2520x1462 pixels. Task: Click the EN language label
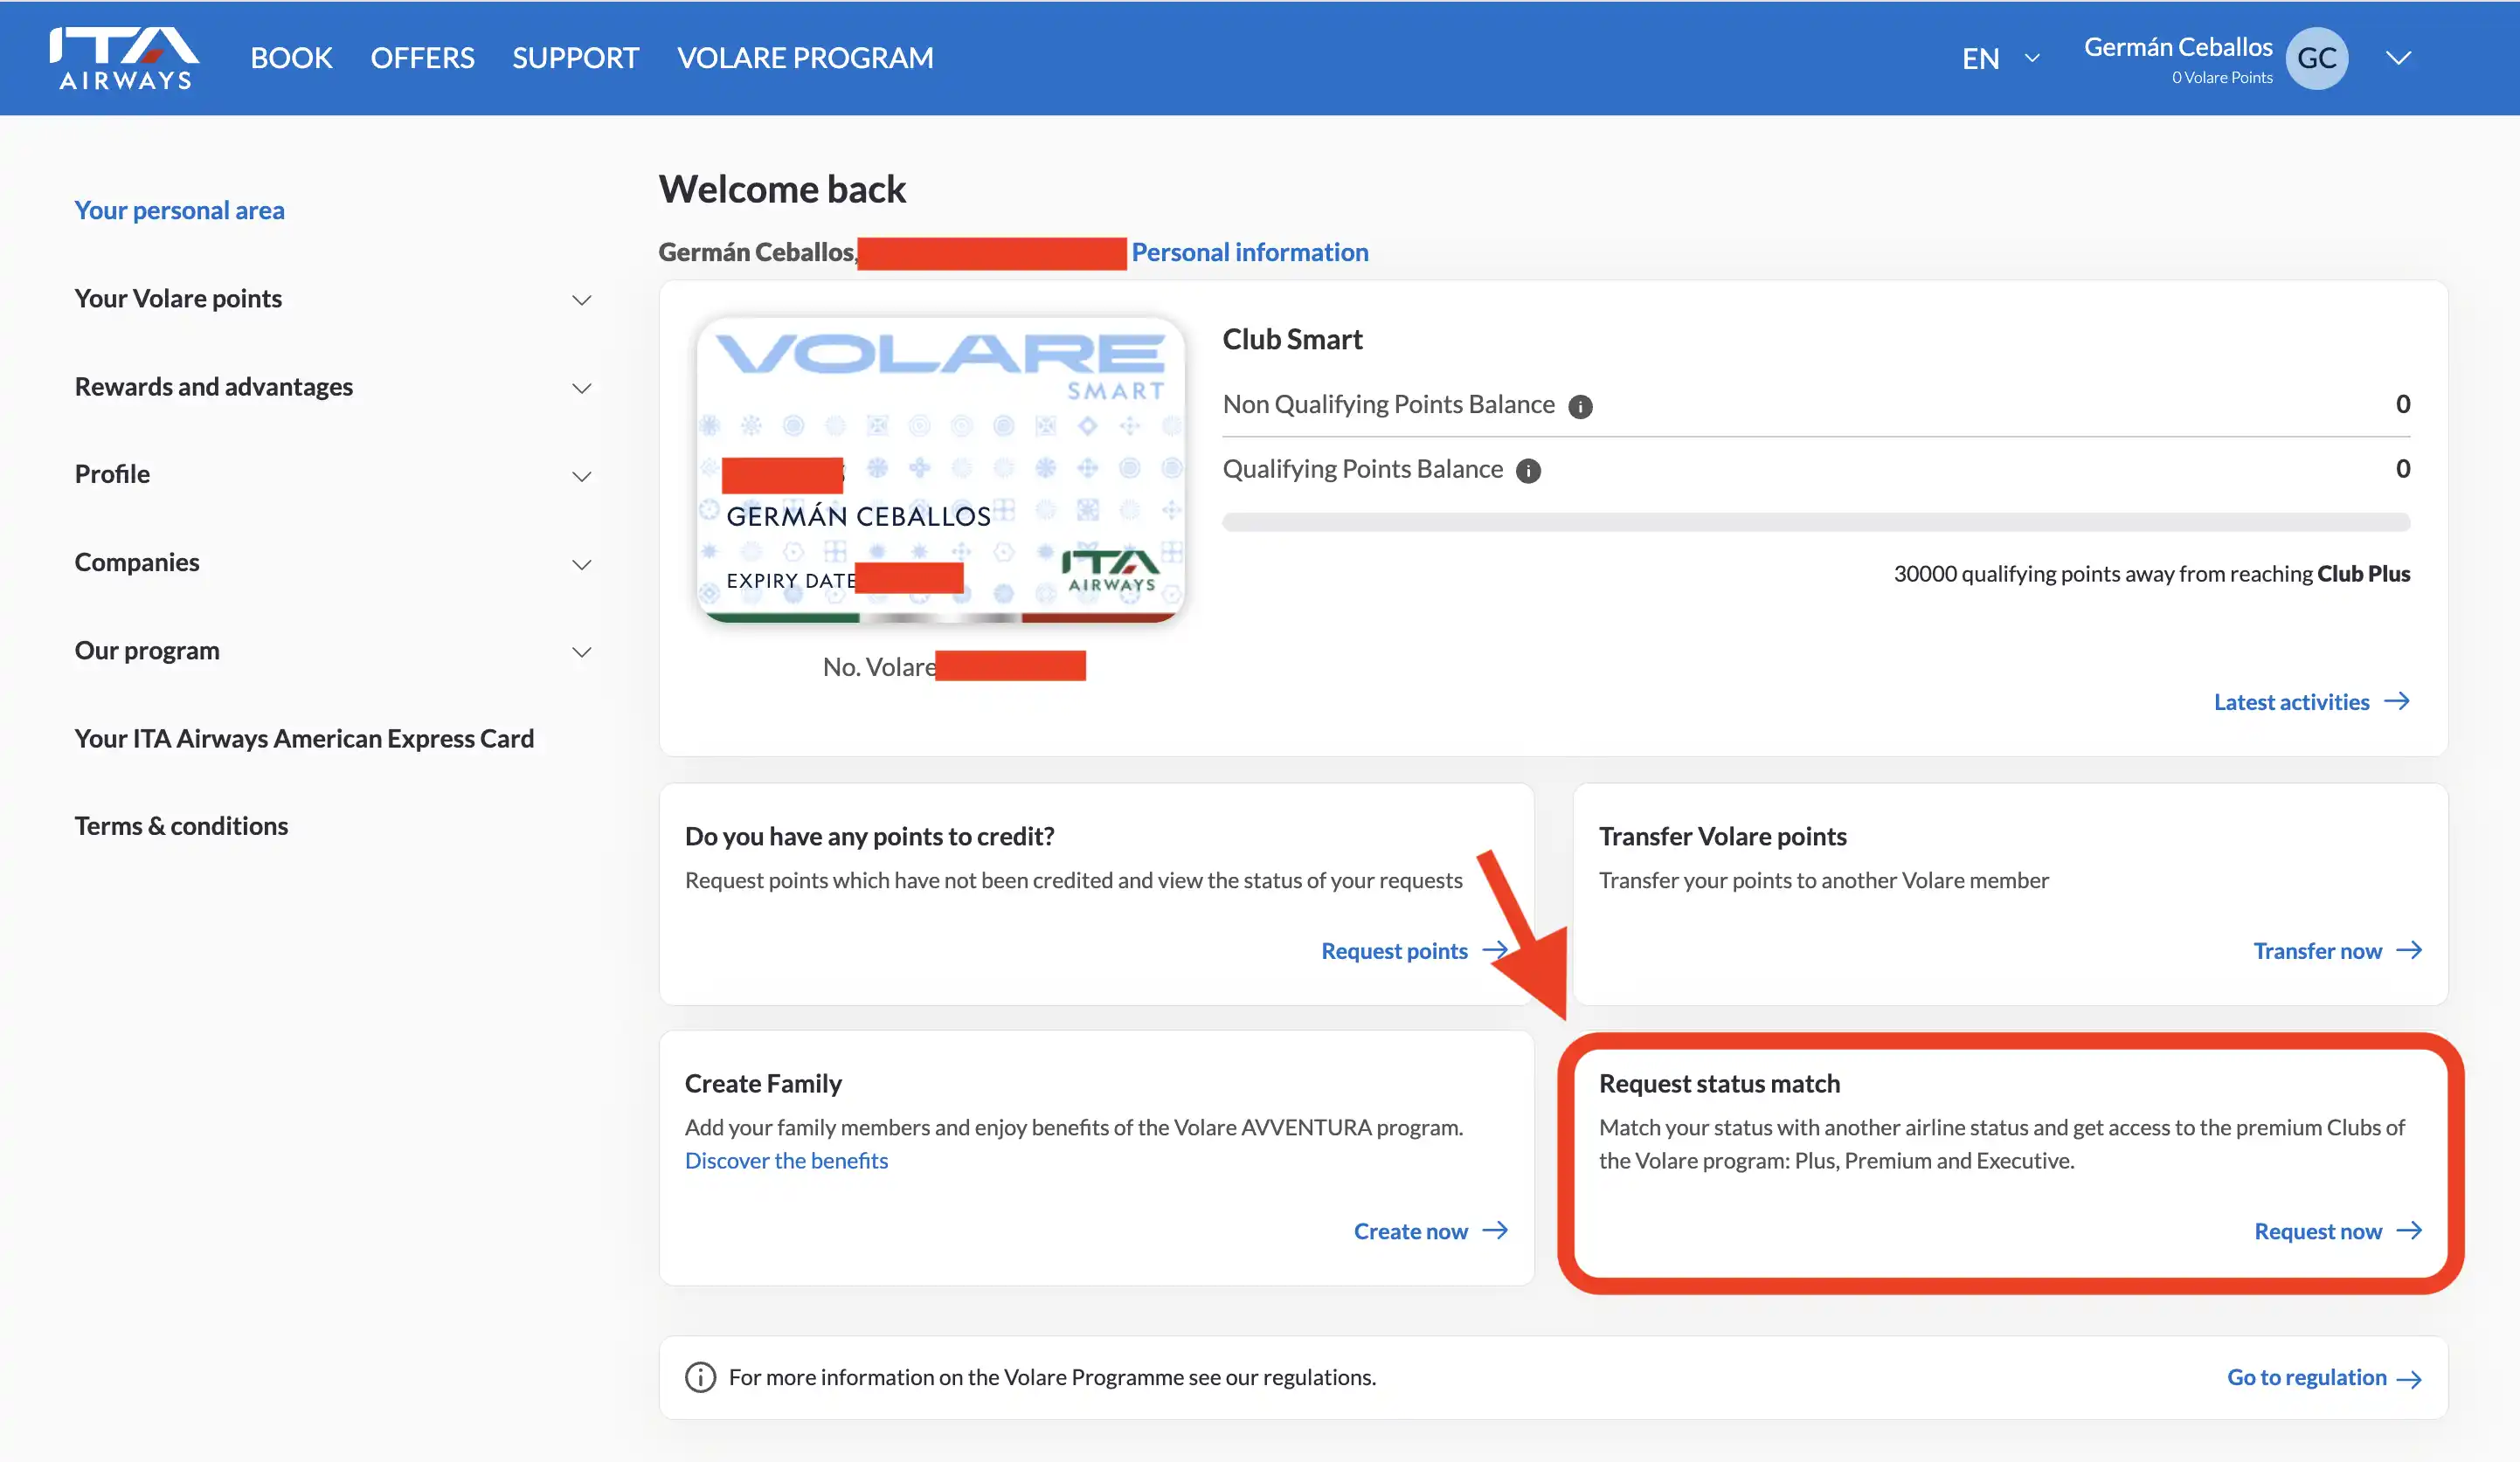click(1980, 58)
